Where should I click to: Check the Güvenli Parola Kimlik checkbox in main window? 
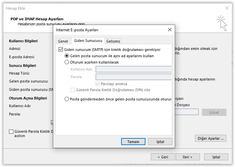click(11, 131)
